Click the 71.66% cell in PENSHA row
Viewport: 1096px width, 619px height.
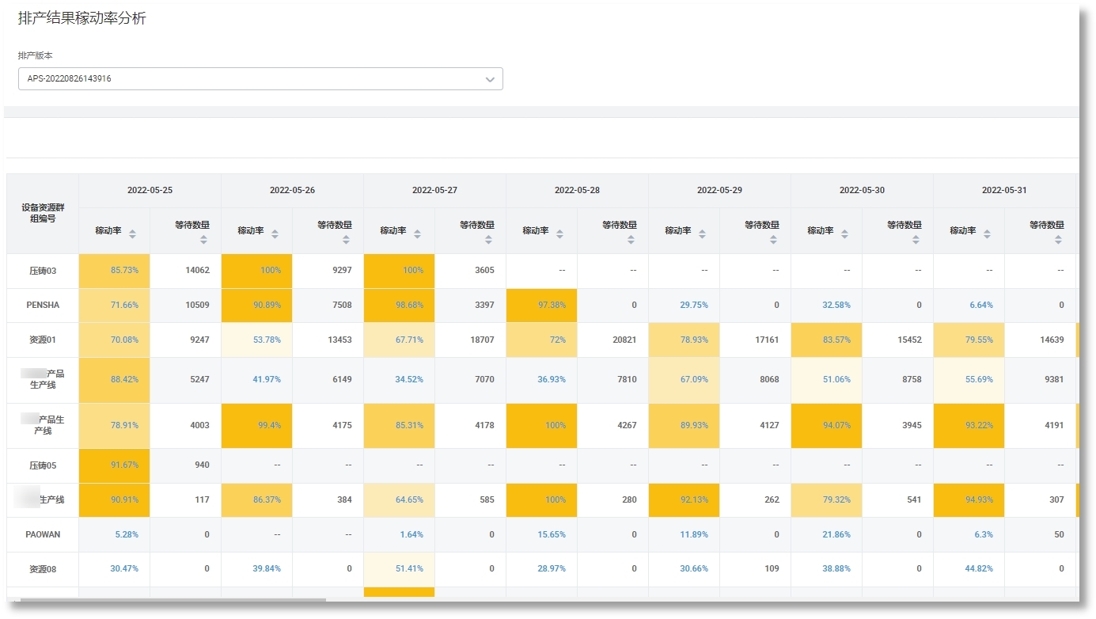[114, 304]
